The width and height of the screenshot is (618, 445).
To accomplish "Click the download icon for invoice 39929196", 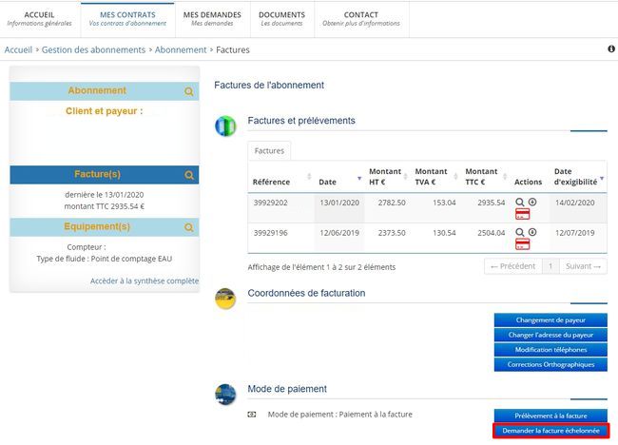I will point(532,232).
